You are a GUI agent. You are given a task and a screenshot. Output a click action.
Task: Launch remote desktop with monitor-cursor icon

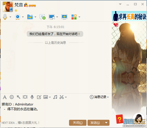tap(52, 17)
